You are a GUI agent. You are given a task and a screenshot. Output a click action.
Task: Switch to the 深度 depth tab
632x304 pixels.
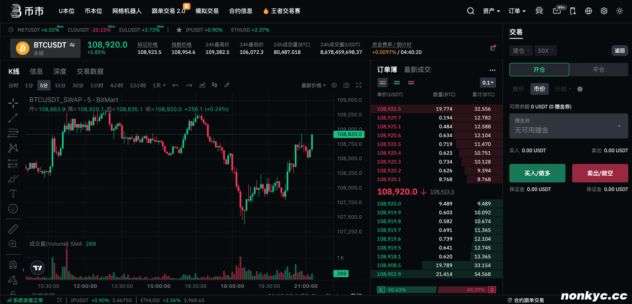[x=60, y=72]
